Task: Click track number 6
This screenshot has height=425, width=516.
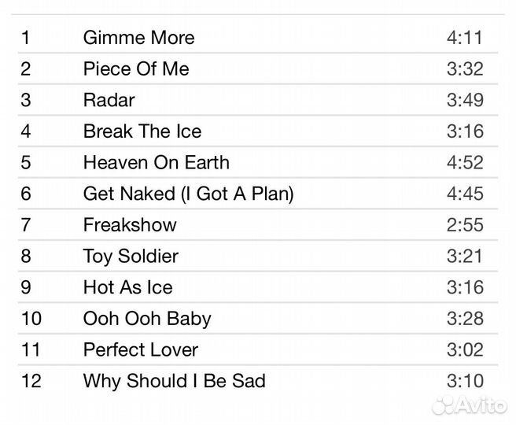Action: 26,194
